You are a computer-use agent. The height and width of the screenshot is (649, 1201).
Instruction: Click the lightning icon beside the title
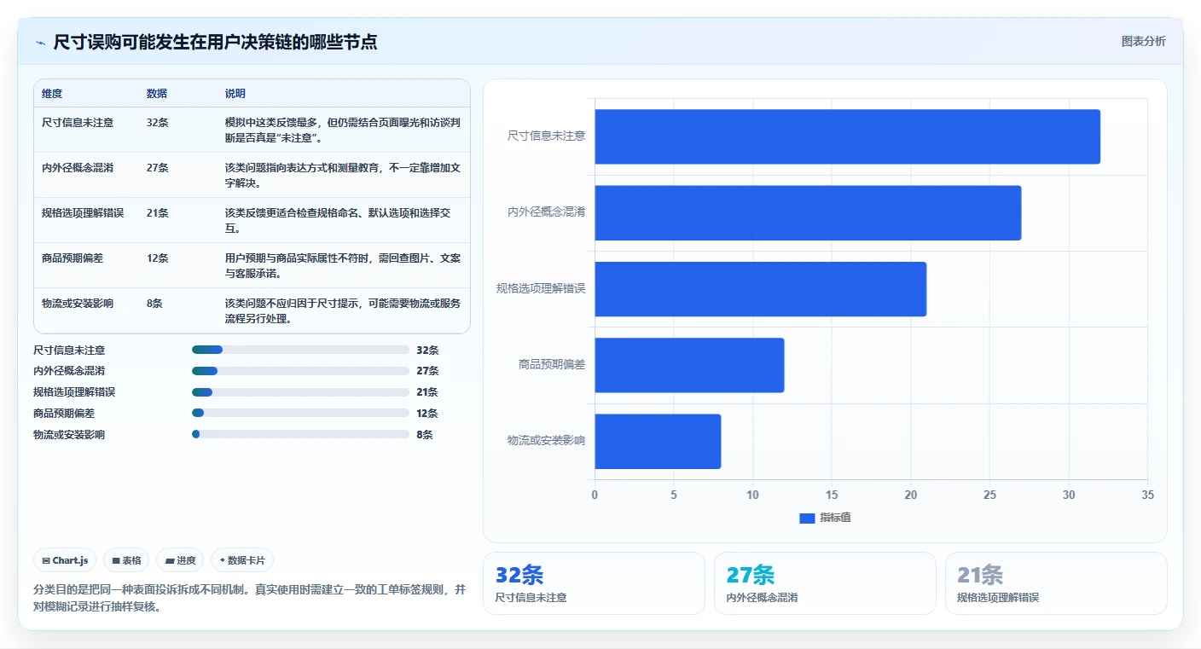(x=40, y=43)
